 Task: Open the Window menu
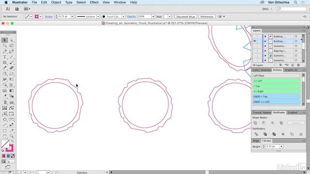click(120, 2)
